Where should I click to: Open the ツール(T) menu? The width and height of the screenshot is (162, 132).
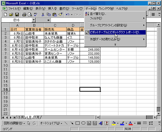tap(77, 8)
